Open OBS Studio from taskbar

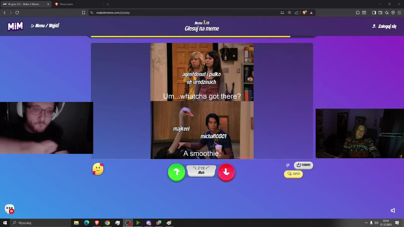pyautogui.click(x=128, y=223)
